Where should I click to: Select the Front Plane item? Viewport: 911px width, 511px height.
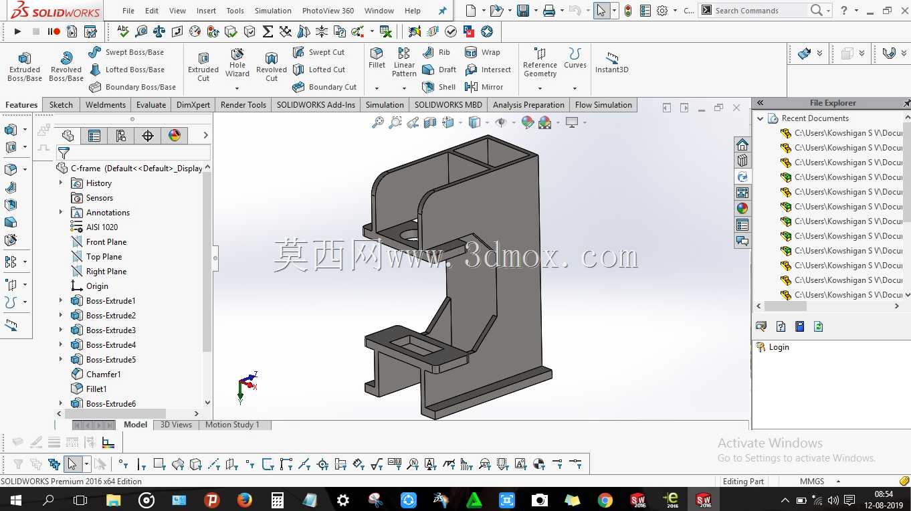(106, 242)
